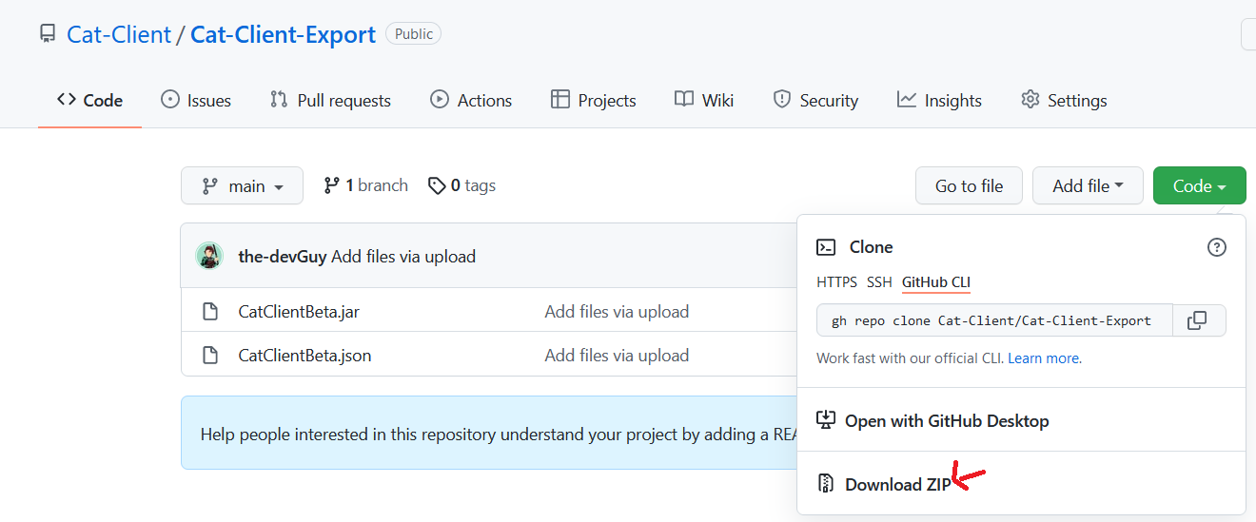Click the Download ZIP archive icon
The width and height of the screenshot is (1256, 522).
pyautogui.click(x=826, y=484)
